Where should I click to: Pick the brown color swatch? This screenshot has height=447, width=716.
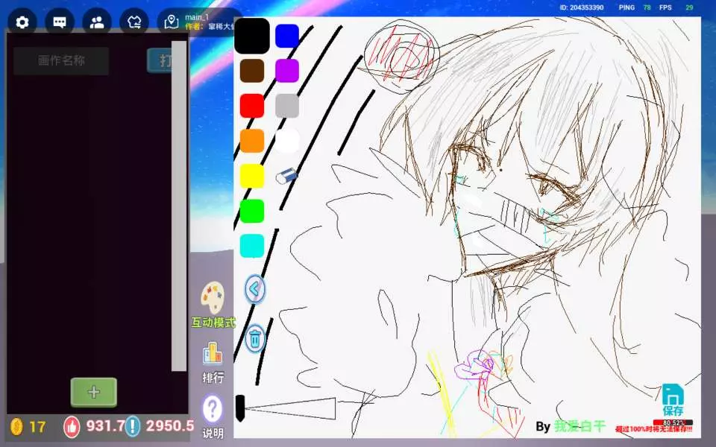(252, 71)
